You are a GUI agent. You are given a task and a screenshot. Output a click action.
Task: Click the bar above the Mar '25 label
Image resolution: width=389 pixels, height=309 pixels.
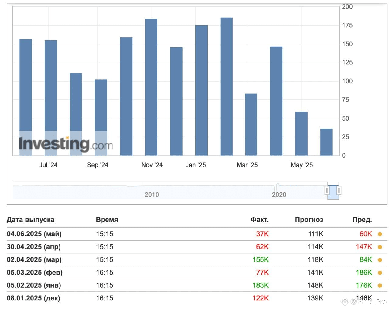tap(251, 125)
